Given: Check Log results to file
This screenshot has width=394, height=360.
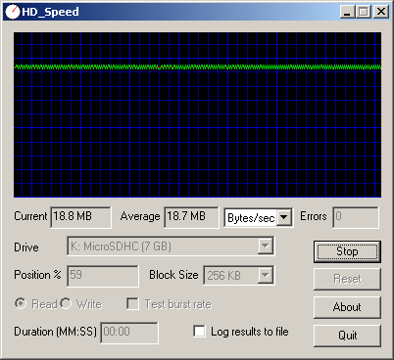Looking at the screenshot, I should tap(199, 332).
